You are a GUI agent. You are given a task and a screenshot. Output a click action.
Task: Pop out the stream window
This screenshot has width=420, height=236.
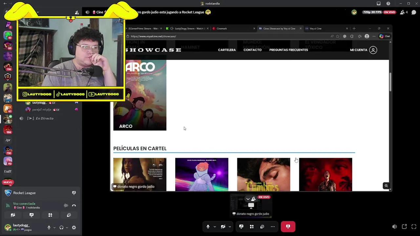coord(404,226)
